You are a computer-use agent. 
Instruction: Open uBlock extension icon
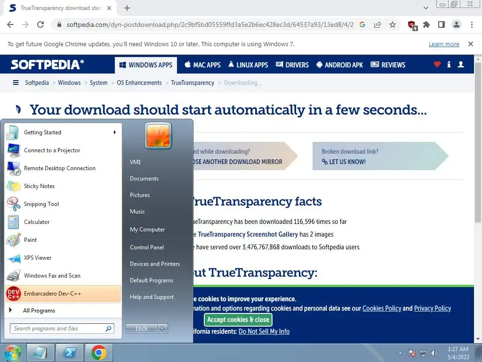[x=412, y=25]
